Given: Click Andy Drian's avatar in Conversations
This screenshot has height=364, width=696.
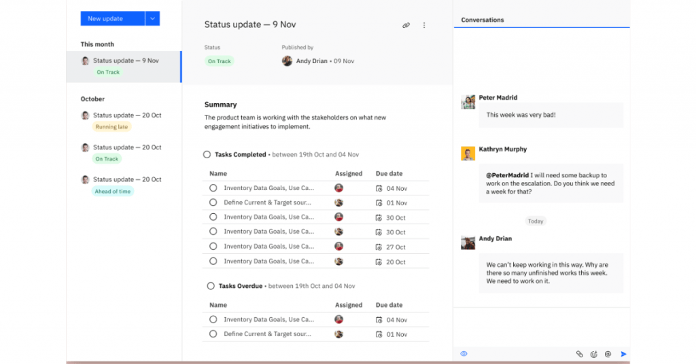Looking at the screenshot, I should click(468, 242).
